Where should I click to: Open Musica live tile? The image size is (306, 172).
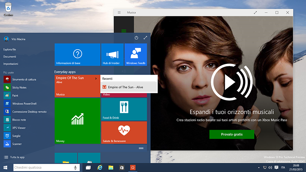point(78,86)
